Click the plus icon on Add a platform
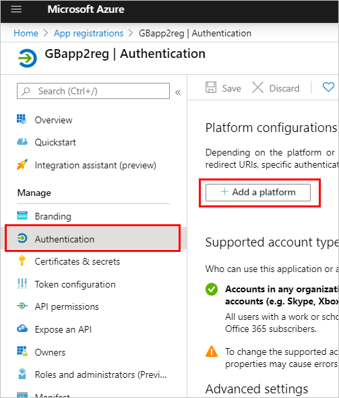This screenshot has height=398, width=339. tap(224, 191)
